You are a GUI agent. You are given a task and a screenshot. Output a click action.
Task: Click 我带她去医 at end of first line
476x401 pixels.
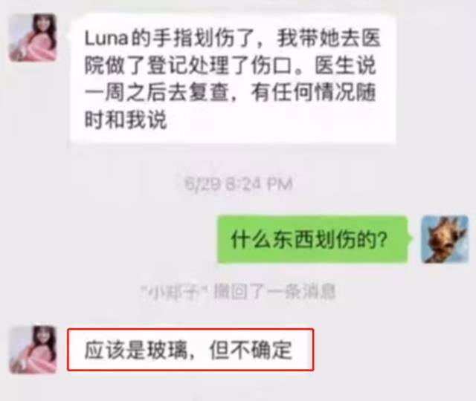(329, 38)
